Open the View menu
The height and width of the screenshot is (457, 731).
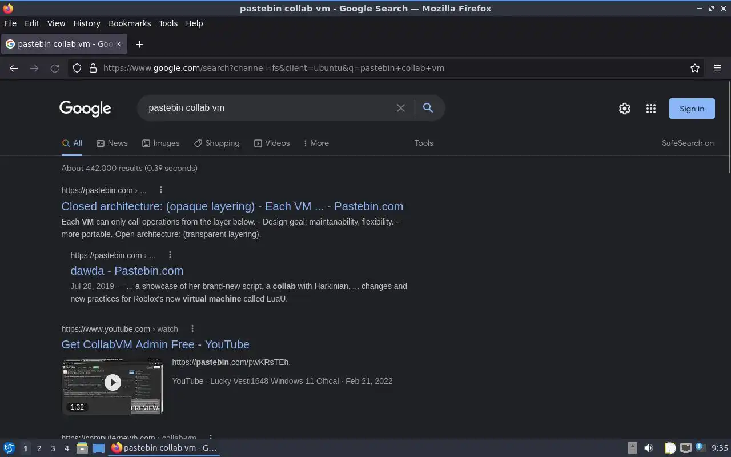(x=56, y=23)
